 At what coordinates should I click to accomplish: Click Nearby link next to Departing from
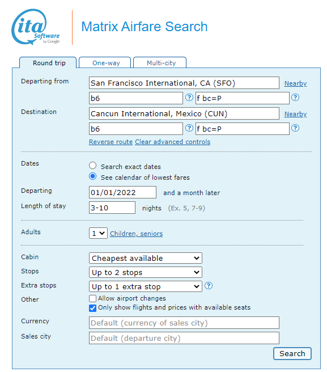(295, 83)
